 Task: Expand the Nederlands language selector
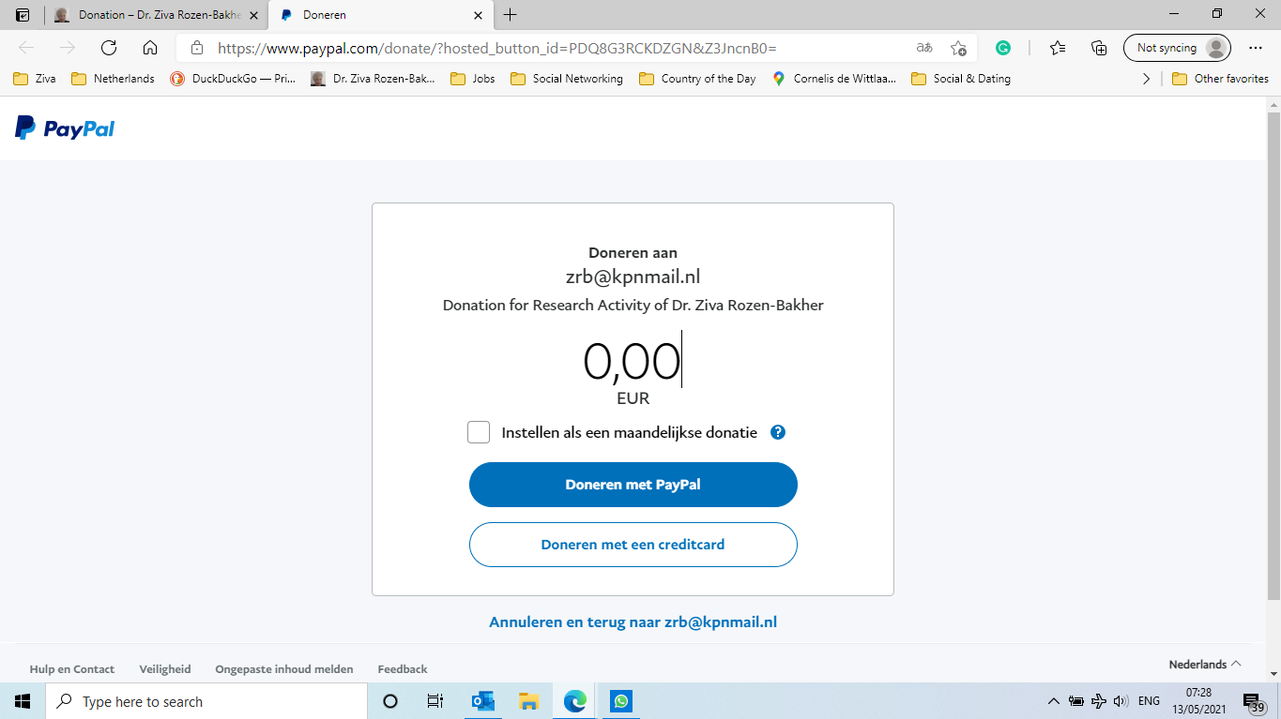[x=1205, y=665]
